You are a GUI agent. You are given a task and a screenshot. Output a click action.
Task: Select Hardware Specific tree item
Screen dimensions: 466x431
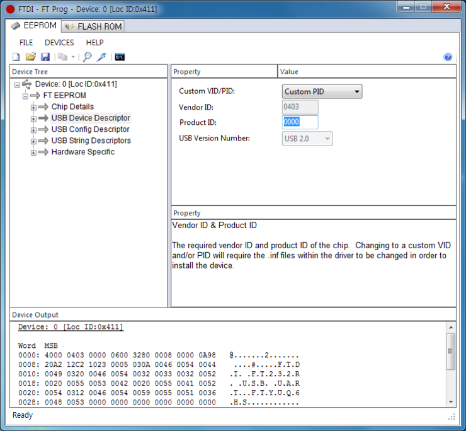pyautogui.click(x=83, y=152)
